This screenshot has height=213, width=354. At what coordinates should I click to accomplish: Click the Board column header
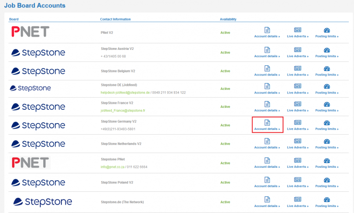tap(14, 19)
